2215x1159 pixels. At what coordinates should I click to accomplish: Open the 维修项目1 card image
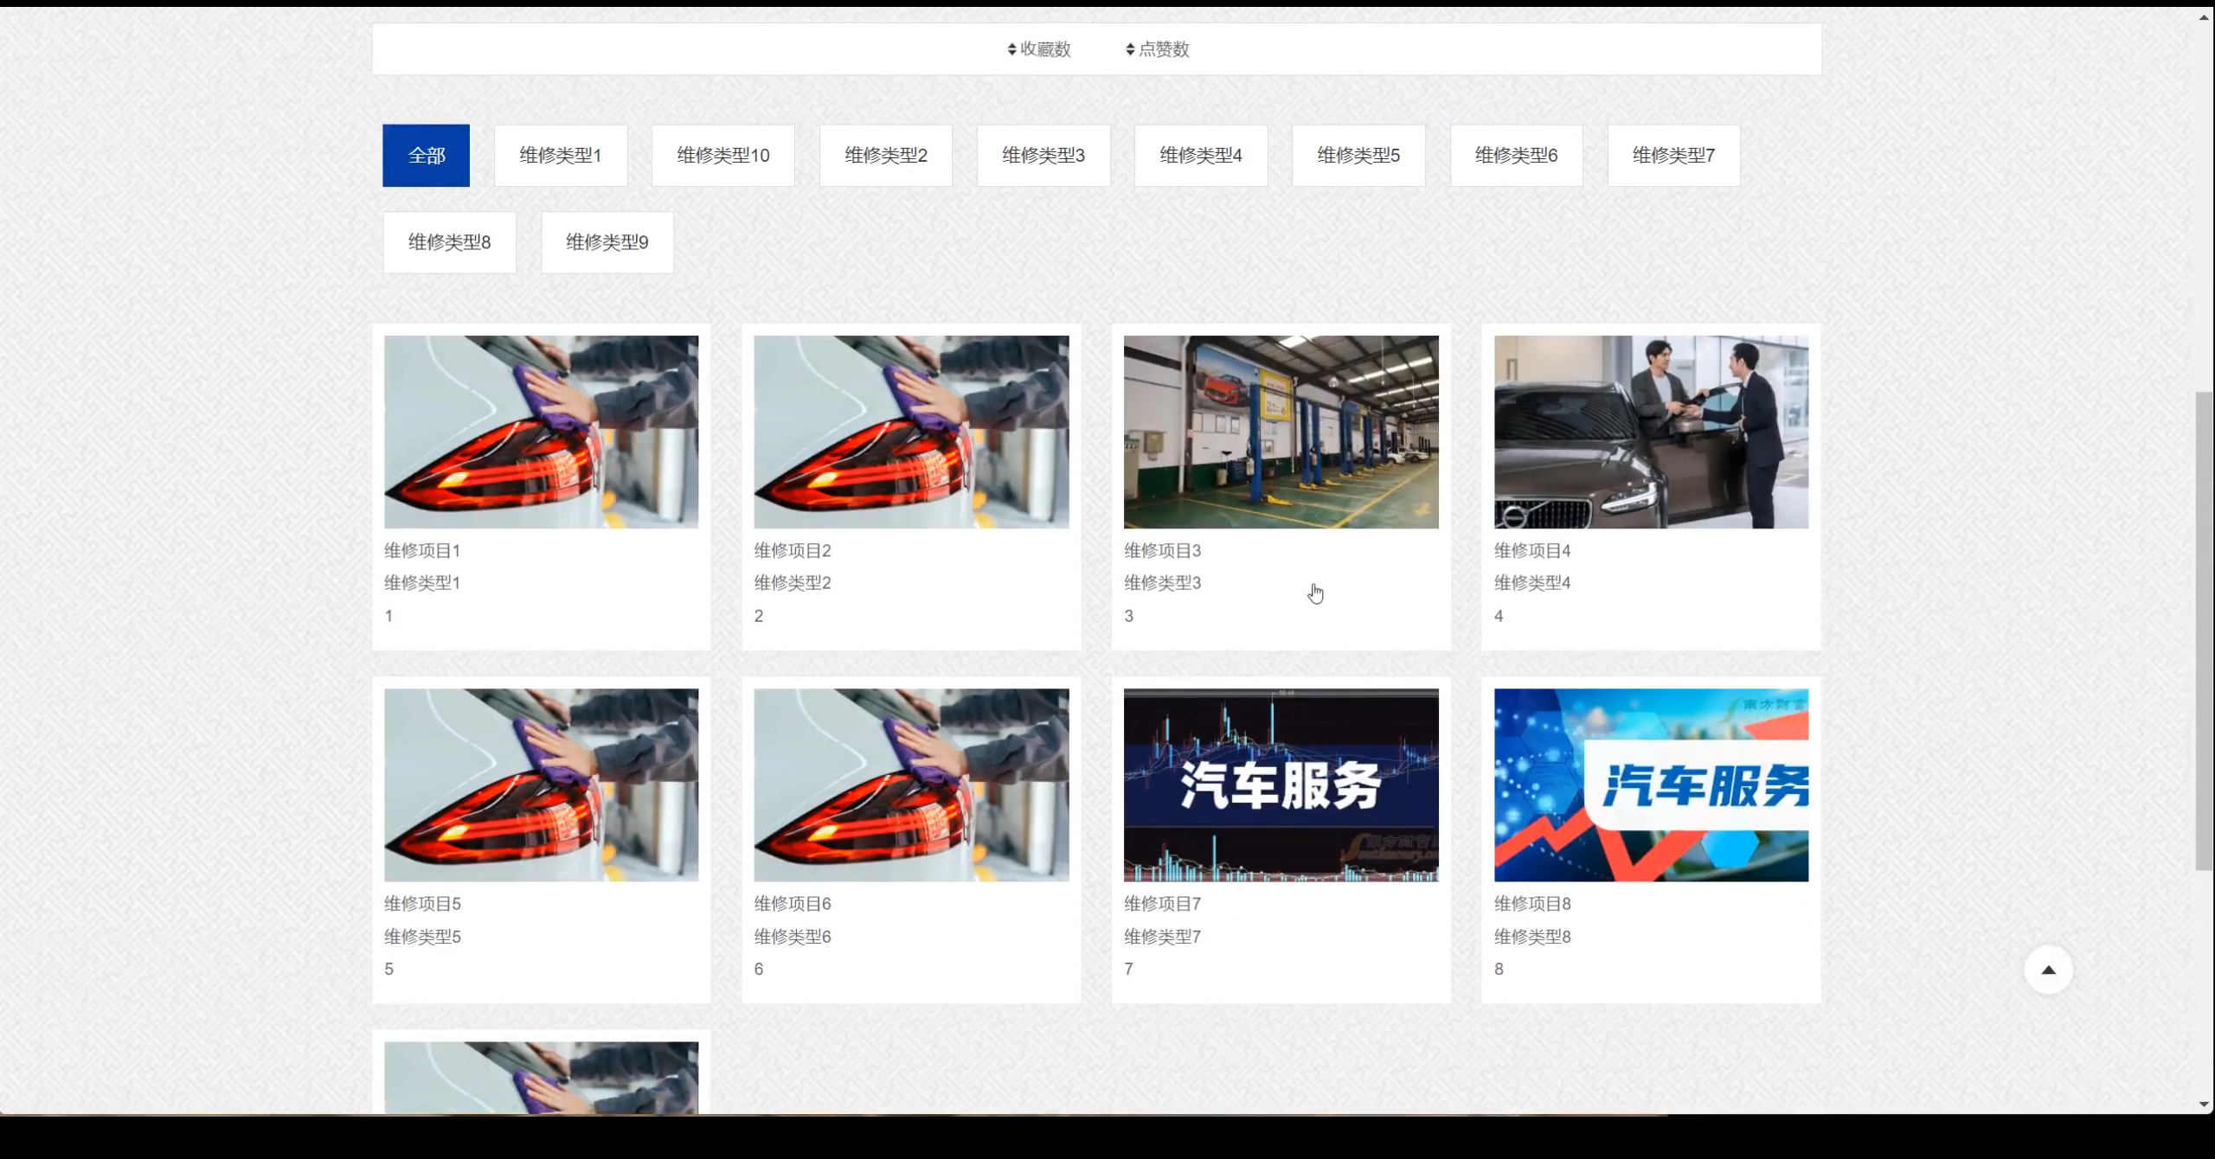(542, 432)
